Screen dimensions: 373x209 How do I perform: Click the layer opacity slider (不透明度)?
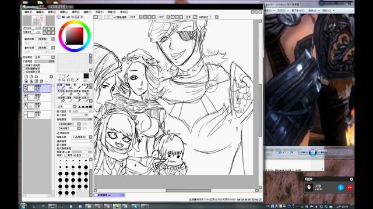[44, 62]
